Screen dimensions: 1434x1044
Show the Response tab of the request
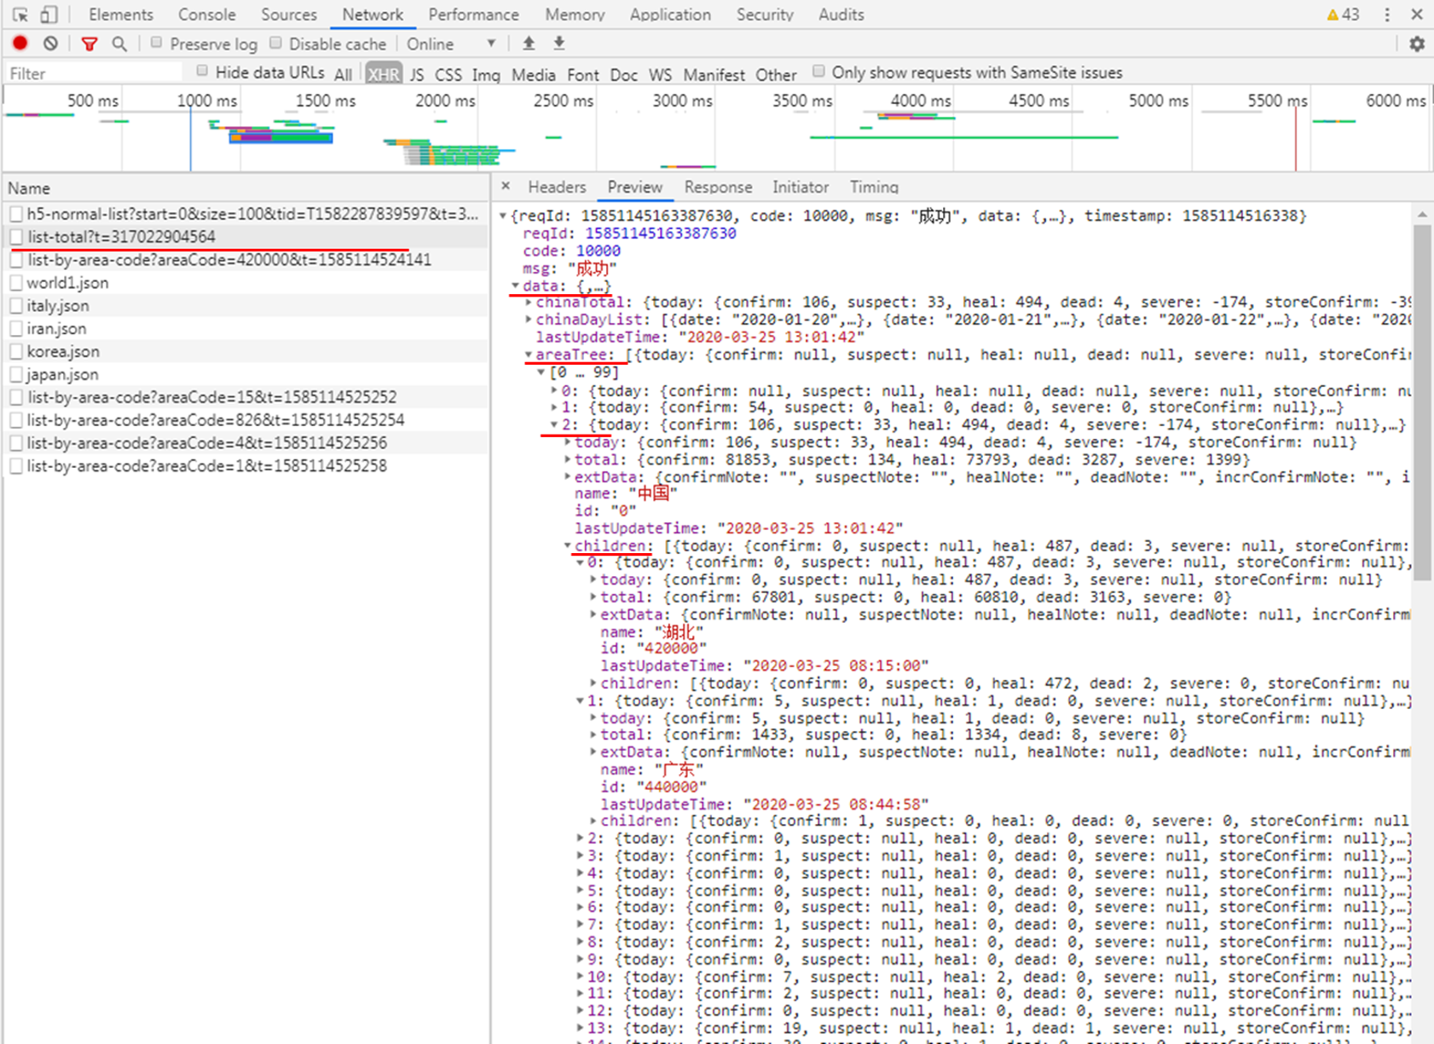coord(718,187)
